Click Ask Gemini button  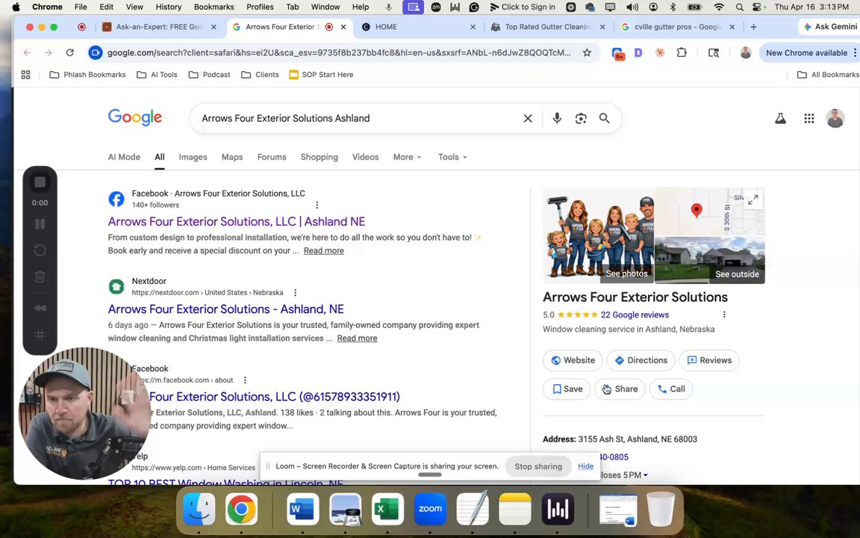click(829, 26)
